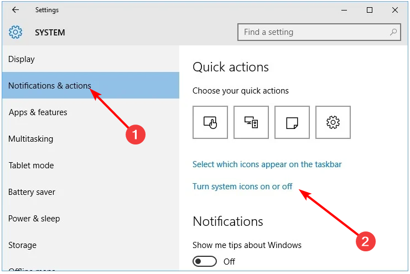Click Turn system icons on or off link
The image size is (410, 274).
pyautogui.click(x=242, y=187)
